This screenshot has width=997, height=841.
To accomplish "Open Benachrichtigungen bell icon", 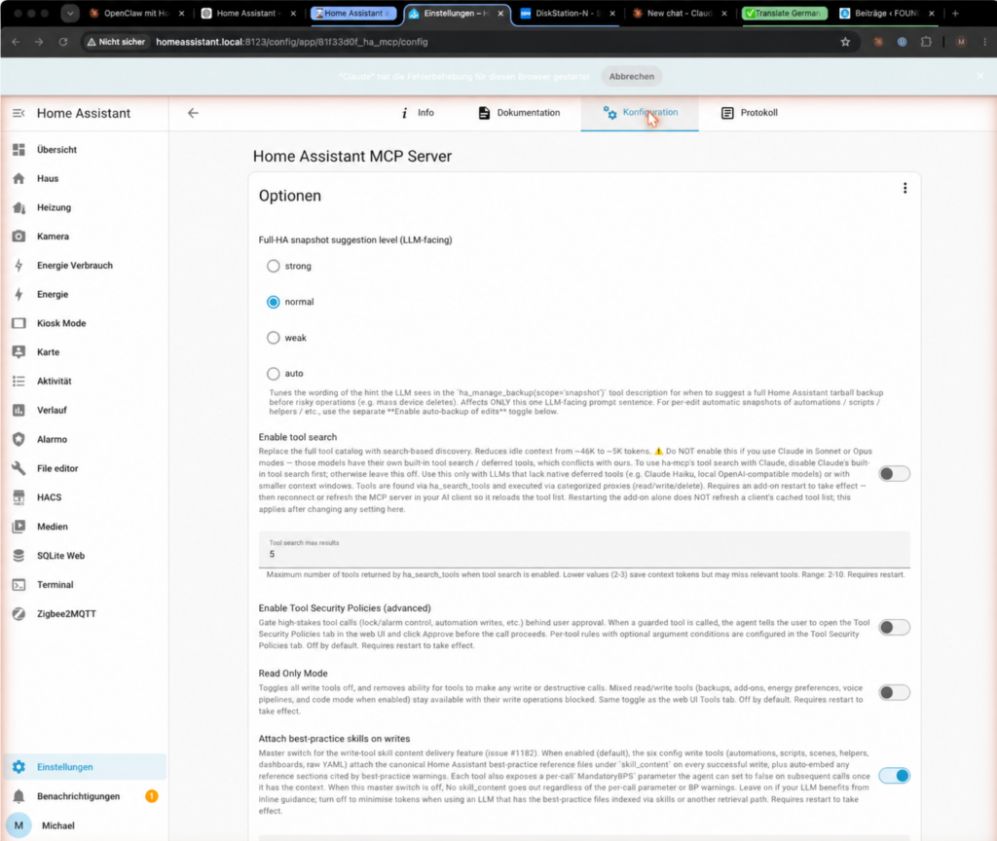I will pyautogui.click(x=18, y=796).
